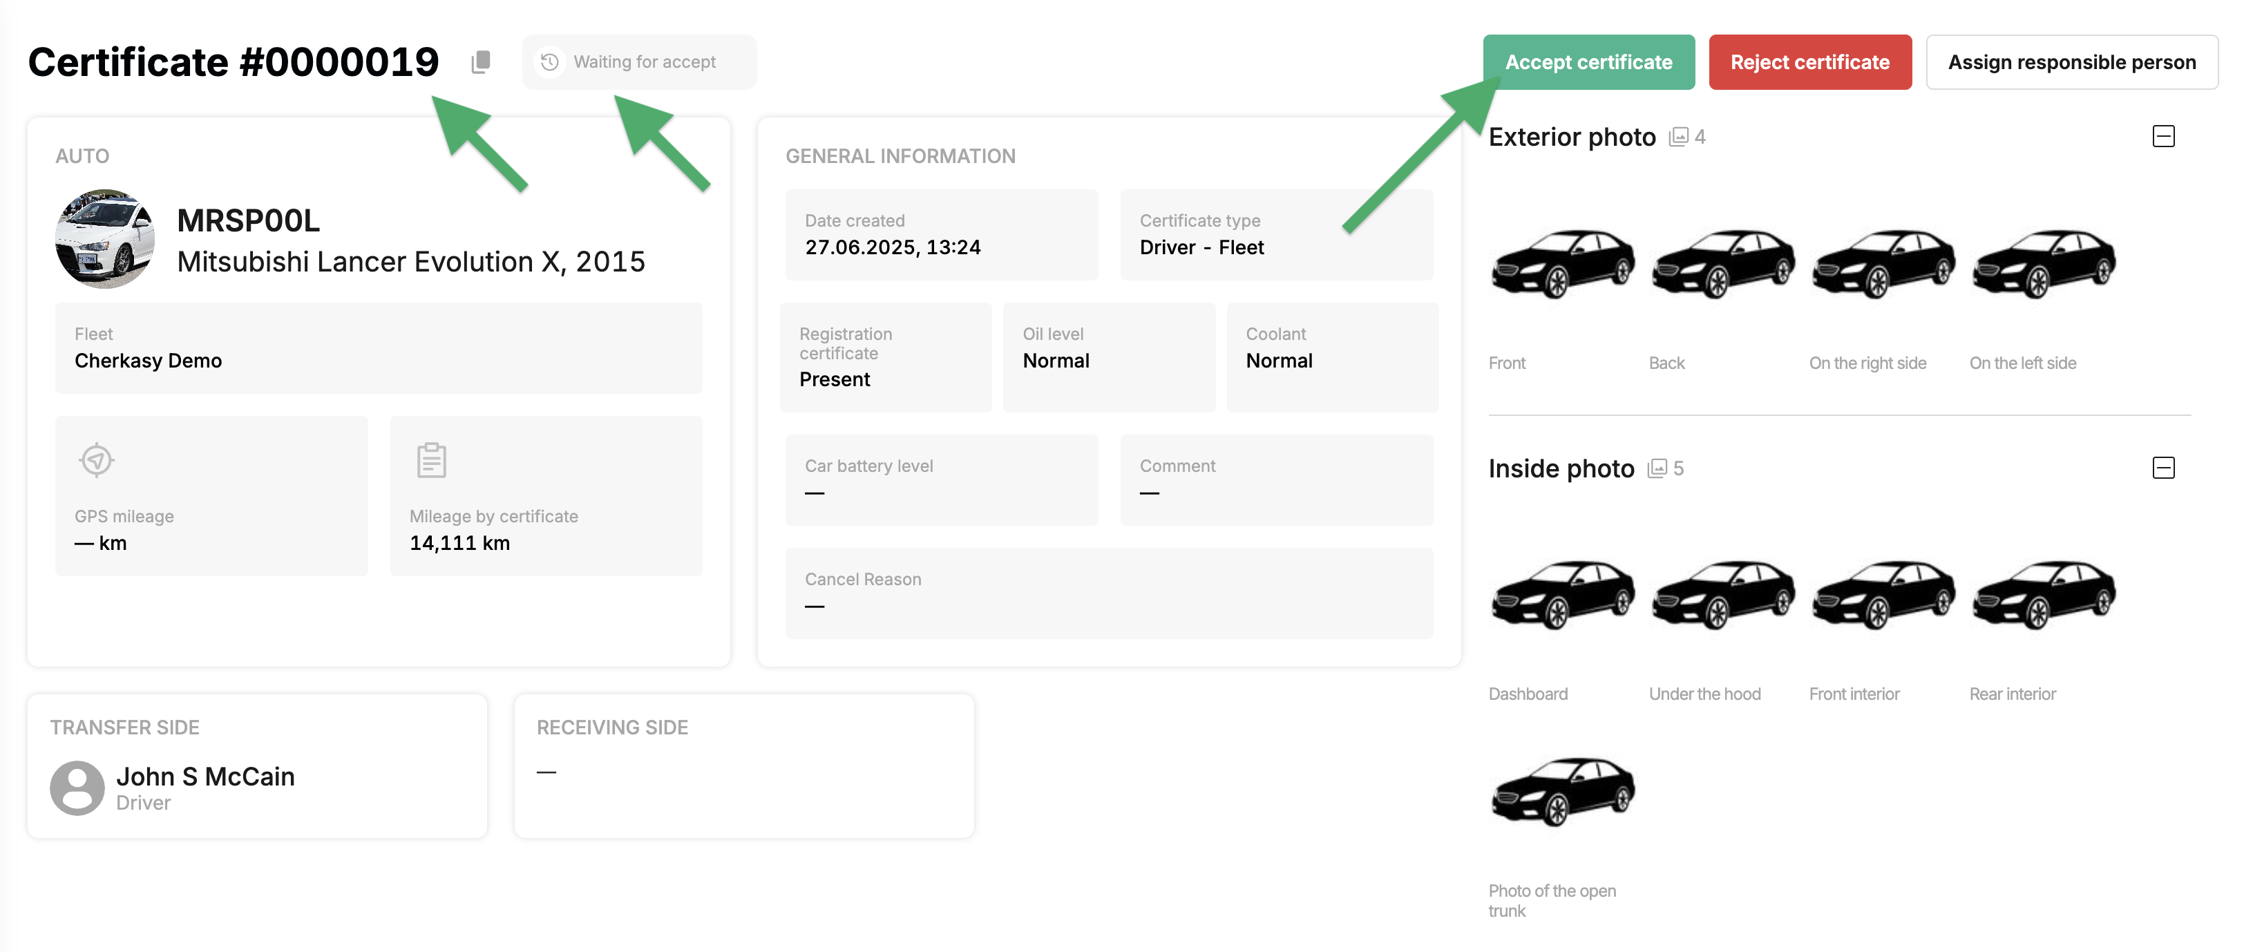Viewport: 2244px width, 952px height.
Task: Open the Front exterior photo
Action: click(1563, 264)
